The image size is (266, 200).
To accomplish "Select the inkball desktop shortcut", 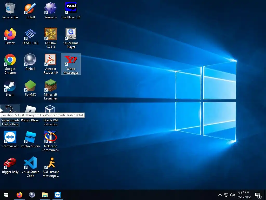I will (x=30, y=10).
